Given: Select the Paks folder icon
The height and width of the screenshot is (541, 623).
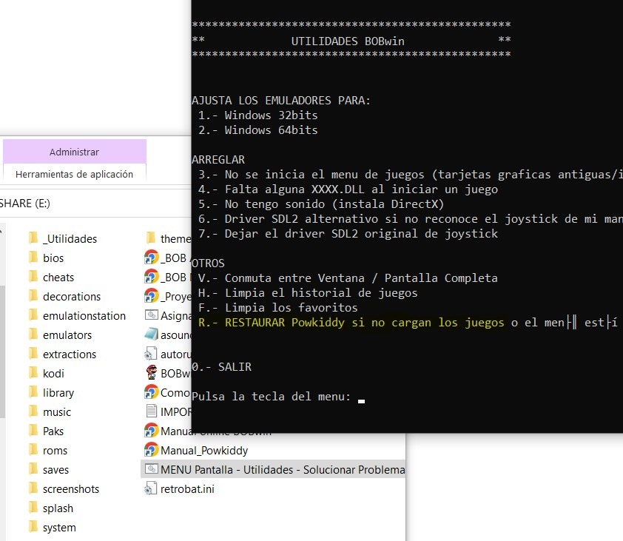Looking at the screenshot, I should click(33, 431).
